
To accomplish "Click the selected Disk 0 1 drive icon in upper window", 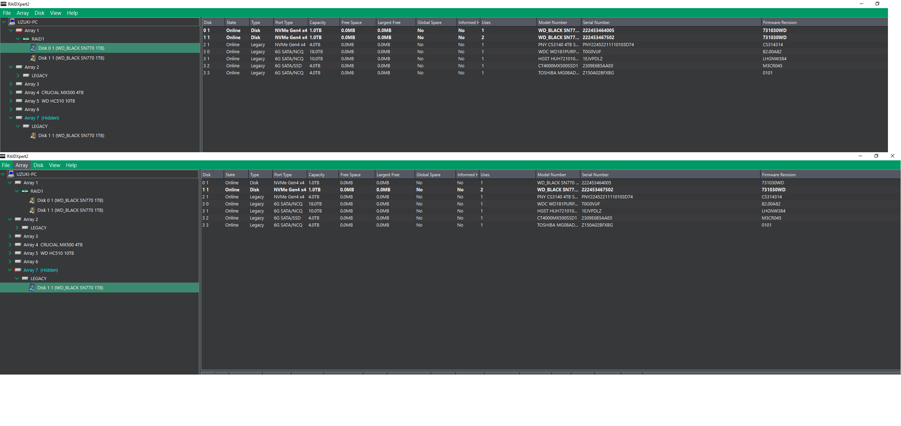I will tap(33, 48).
